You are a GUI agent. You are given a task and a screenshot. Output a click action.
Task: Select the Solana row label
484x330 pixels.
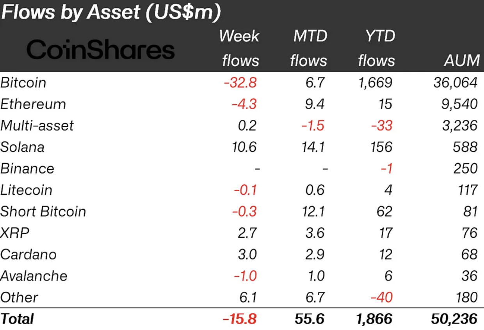(22, 147)
